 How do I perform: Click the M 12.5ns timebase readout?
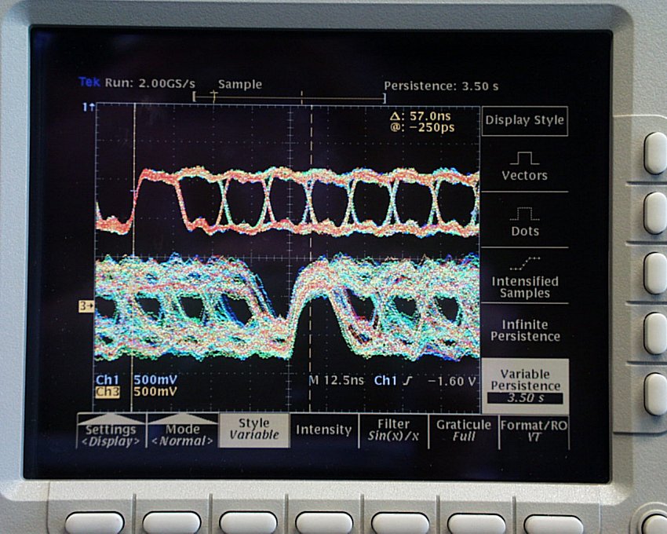pyautogui.click(x=336, y=381)
